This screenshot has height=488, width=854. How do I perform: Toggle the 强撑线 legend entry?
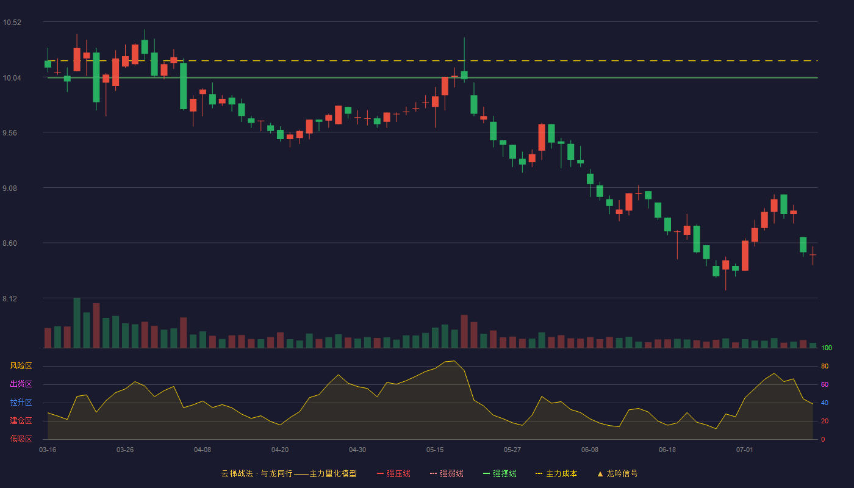500,473
